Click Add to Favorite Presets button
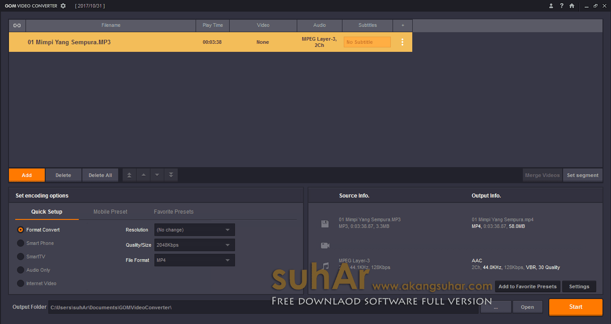The image size is (611, 324). [x=528, y=286]
